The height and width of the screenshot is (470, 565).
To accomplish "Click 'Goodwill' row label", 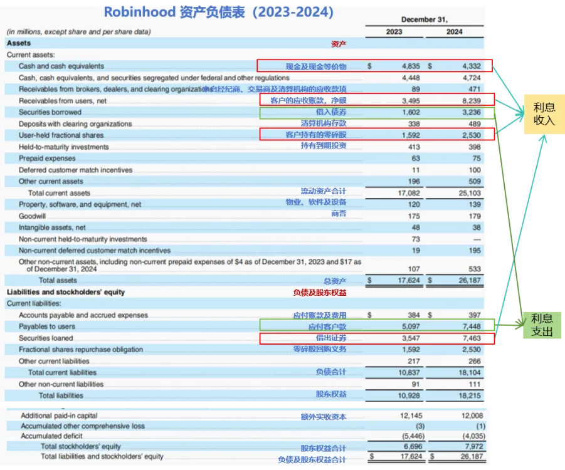I will 33,216.
